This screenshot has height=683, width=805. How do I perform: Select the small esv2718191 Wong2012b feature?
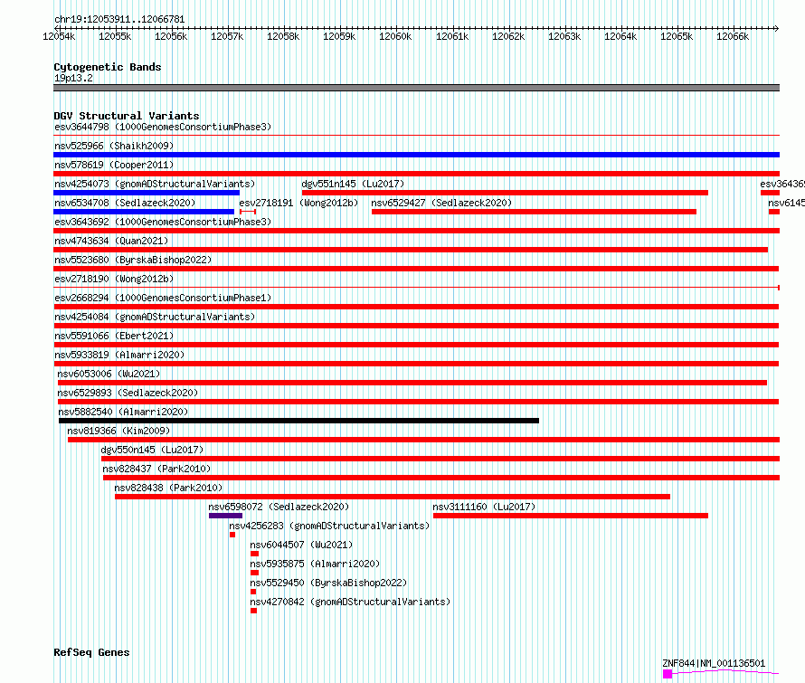pyautogui.click(x=248, y=212)
